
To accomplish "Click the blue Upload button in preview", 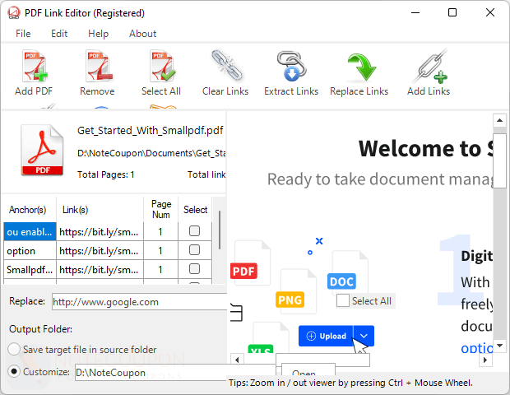I will pos(326,336).
